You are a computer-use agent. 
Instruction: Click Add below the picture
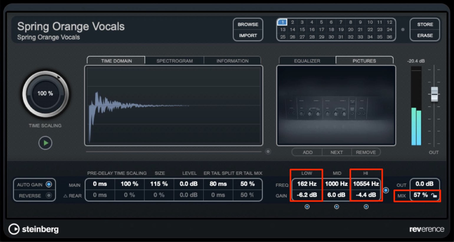307,152
